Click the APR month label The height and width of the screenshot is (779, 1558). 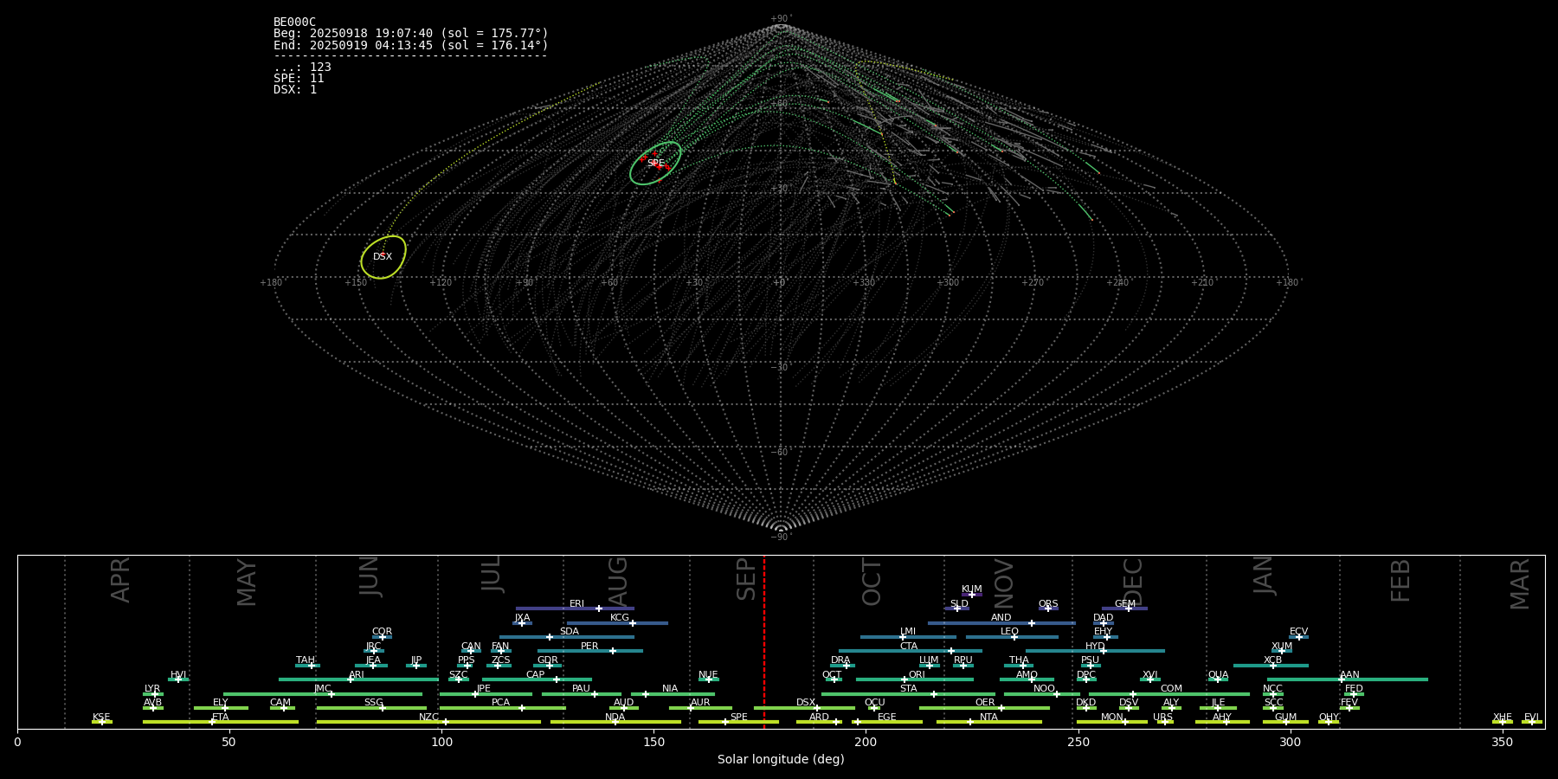tap(120, 580)
